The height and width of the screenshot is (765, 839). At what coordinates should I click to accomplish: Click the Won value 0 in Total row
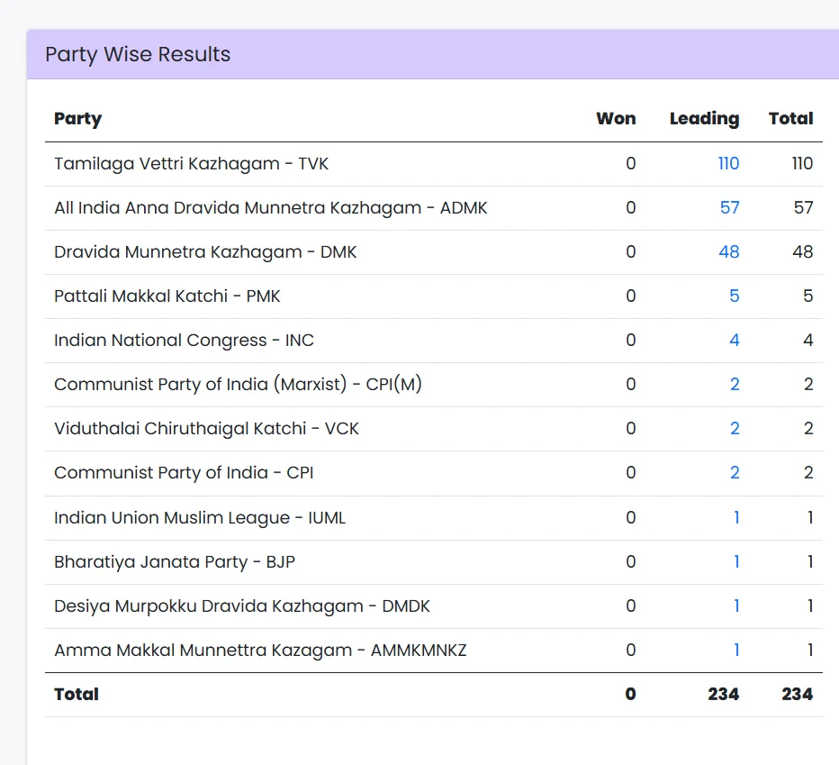pyautogui.click(x=631, y=695)
